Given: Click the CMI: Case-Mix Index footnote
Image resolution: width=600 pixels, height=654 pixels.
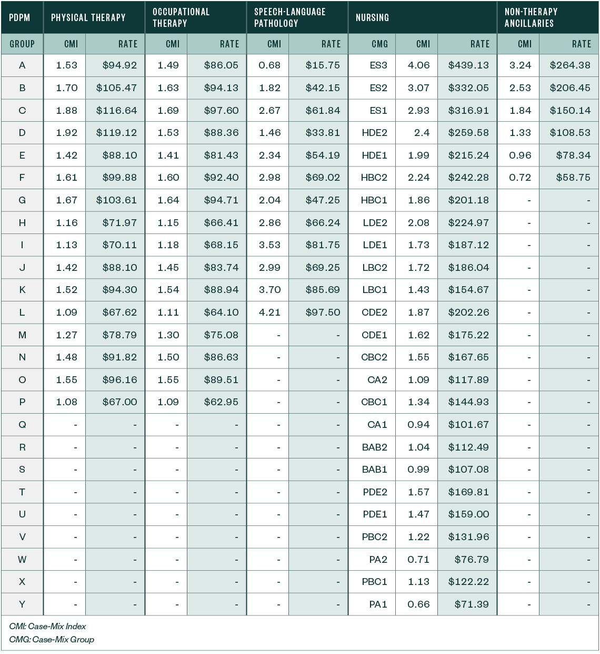Looking at the screenshot, I should coord(47,626).
